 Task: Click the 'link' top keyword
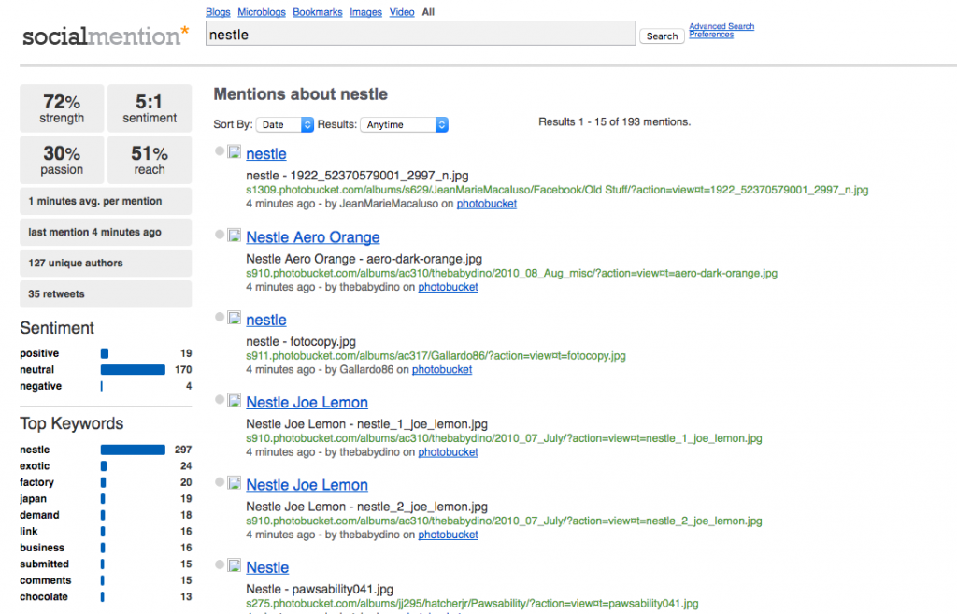29,532
